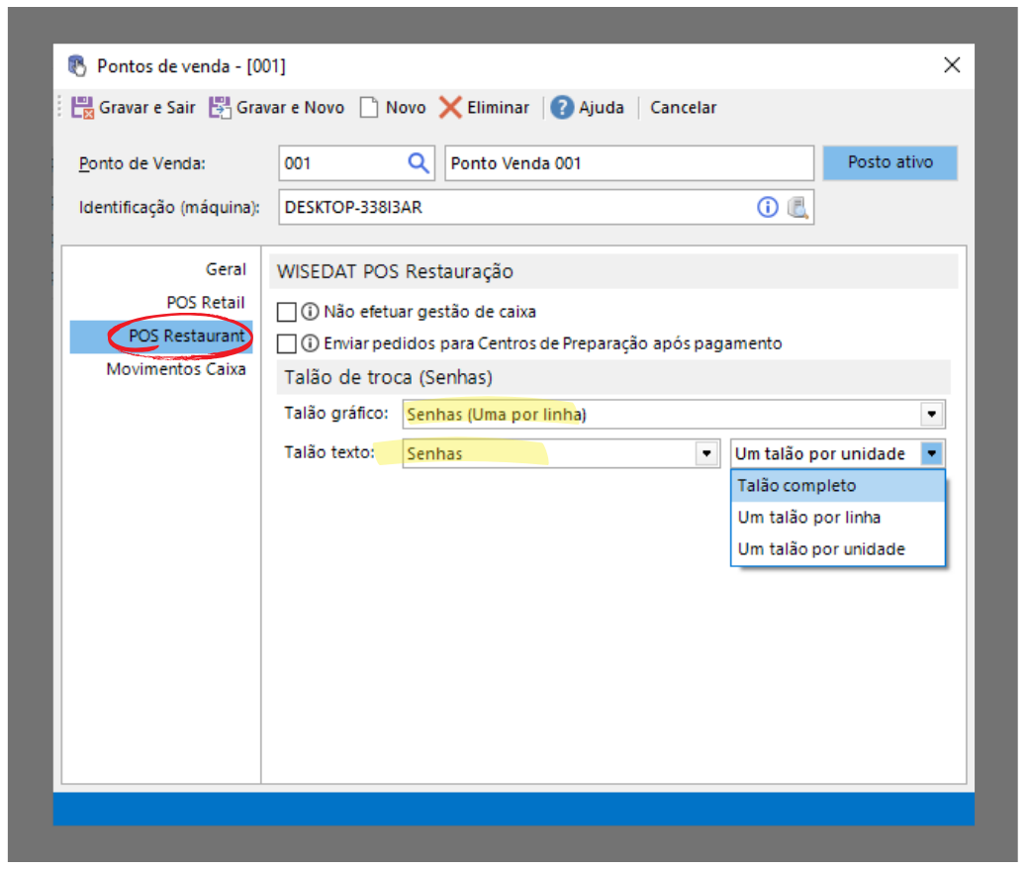Click the Talão de troca (Senhas) heading
This screenshot has height=871, width=1029.
point(388,377)
